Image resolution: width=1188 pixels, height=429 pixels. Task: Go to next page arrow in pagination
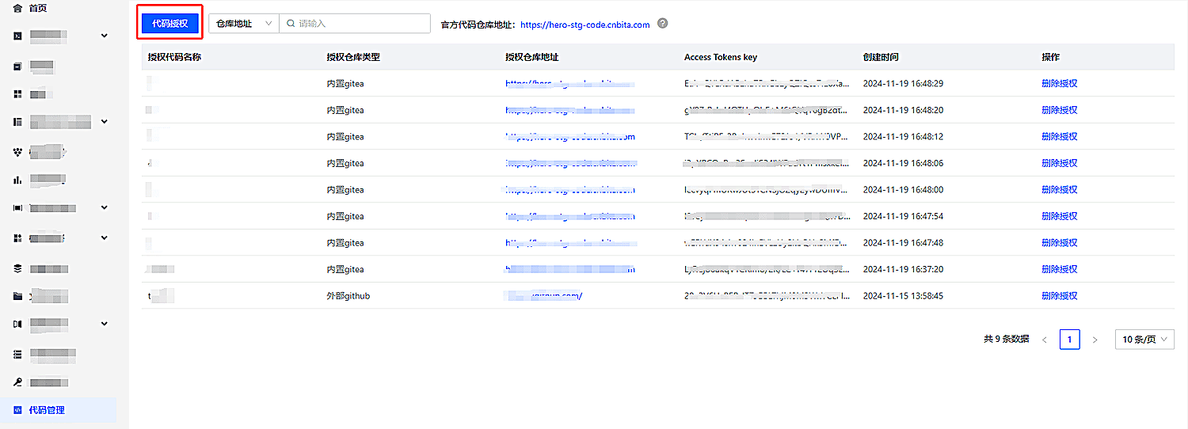tap(1095, 340)
